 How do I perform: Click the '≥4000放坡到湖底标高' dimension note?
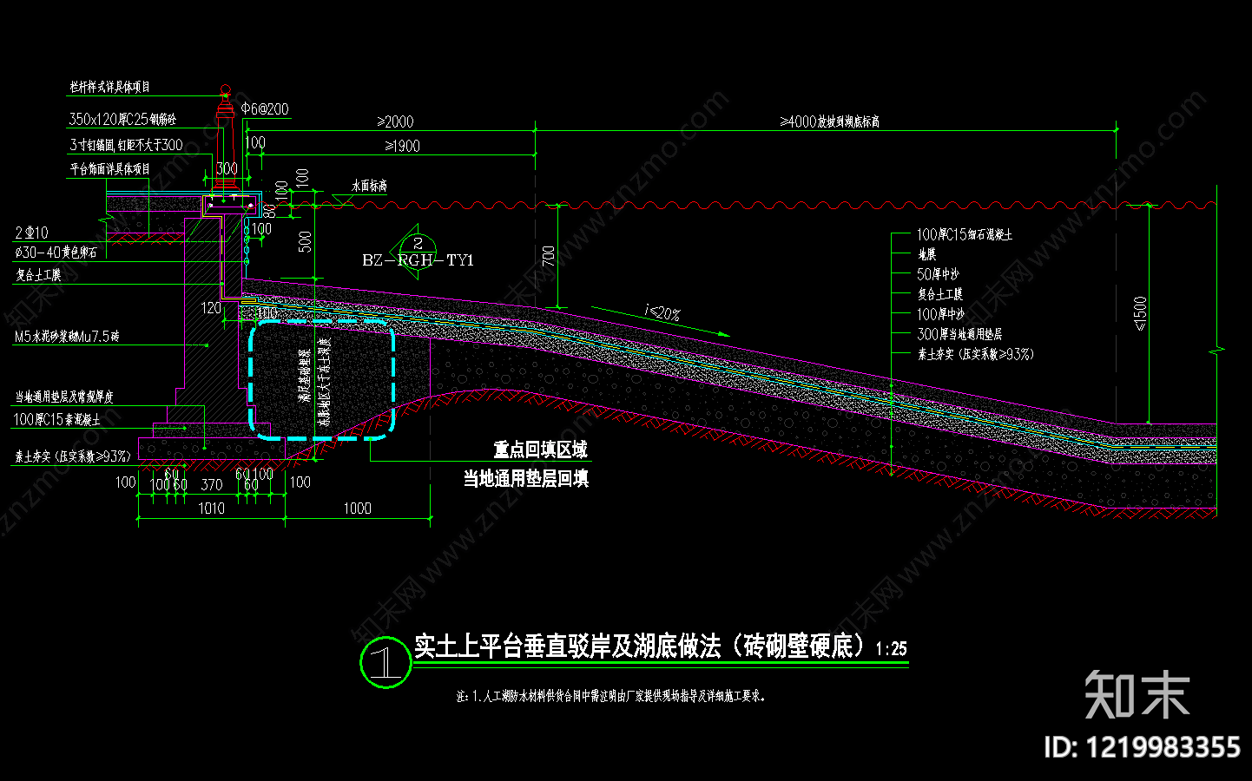click(x=829, y=121)
